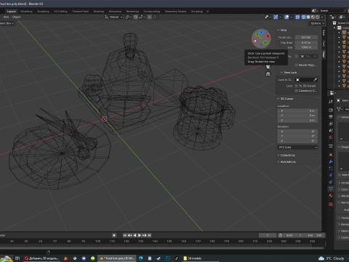349x262 pixels.
Task: Open the Sculpting workspace tab
Action: pos(43,12)
